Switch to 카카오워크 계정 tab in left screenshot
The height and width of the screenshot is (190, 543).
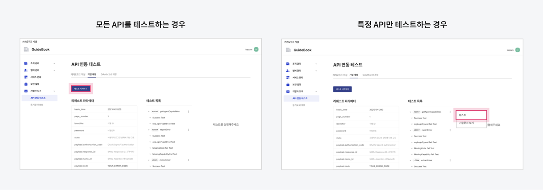pos(78,74)
